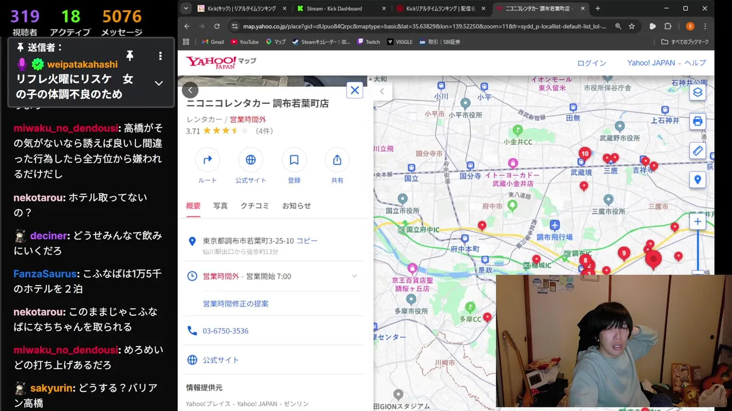Viewport: 732px width, 411px height.
Task: Open the VIGGLE bookmark
Action: pos(400,42)
